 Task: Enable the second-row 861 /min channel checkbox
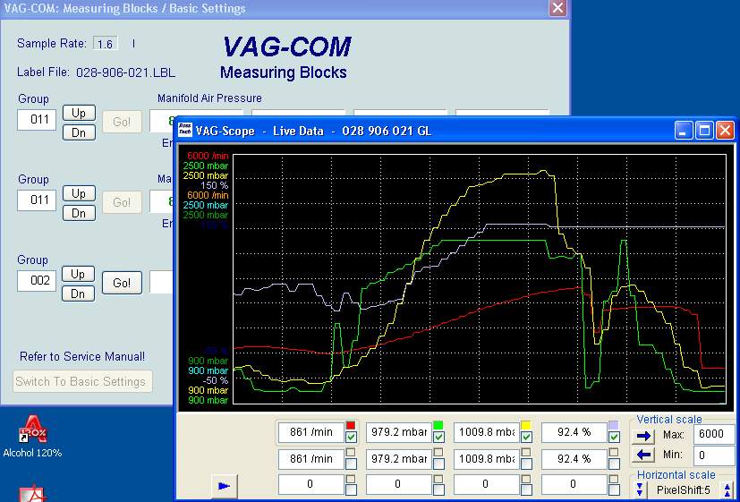point(351,464)
